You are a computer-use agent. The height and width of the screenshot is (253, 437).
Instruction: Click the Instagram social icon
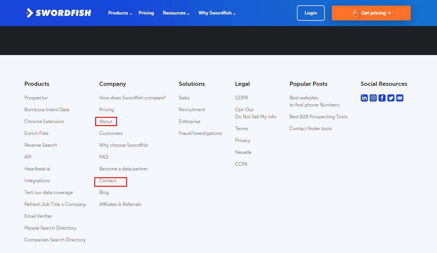373,98
